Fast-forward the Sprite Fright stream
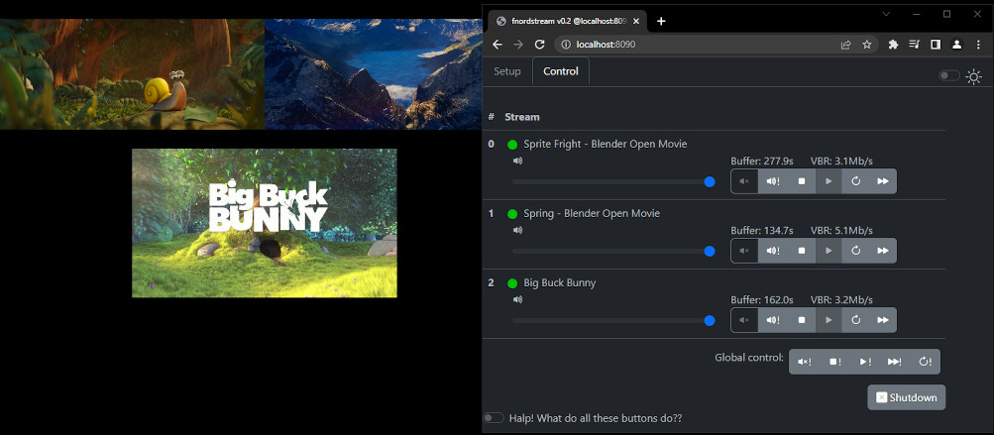Image resolution: width=994 pixels, height=435 pixels. [x=882, y=181]
